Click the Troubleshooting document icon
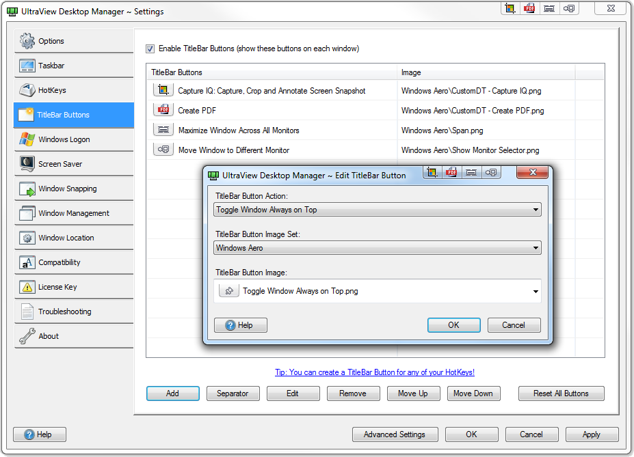 pos(27,311)
